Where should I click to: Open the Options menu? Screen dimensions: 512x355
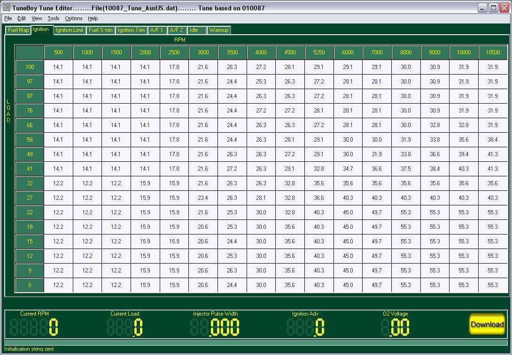73,18
